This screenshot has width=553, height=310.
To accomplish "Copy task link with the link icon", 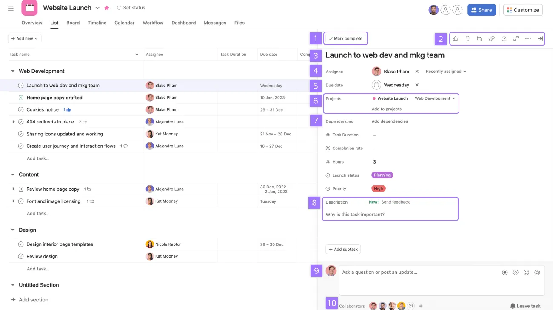I will [492, 39].
